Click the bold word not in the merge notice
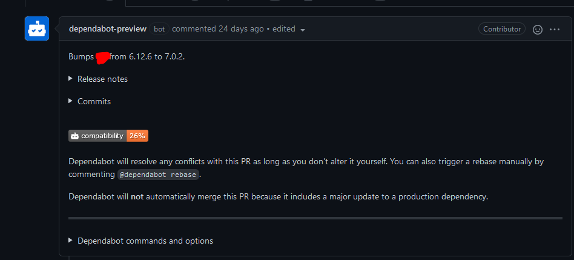574x260 pixels. pyautogui.click(x=137, y=196)
